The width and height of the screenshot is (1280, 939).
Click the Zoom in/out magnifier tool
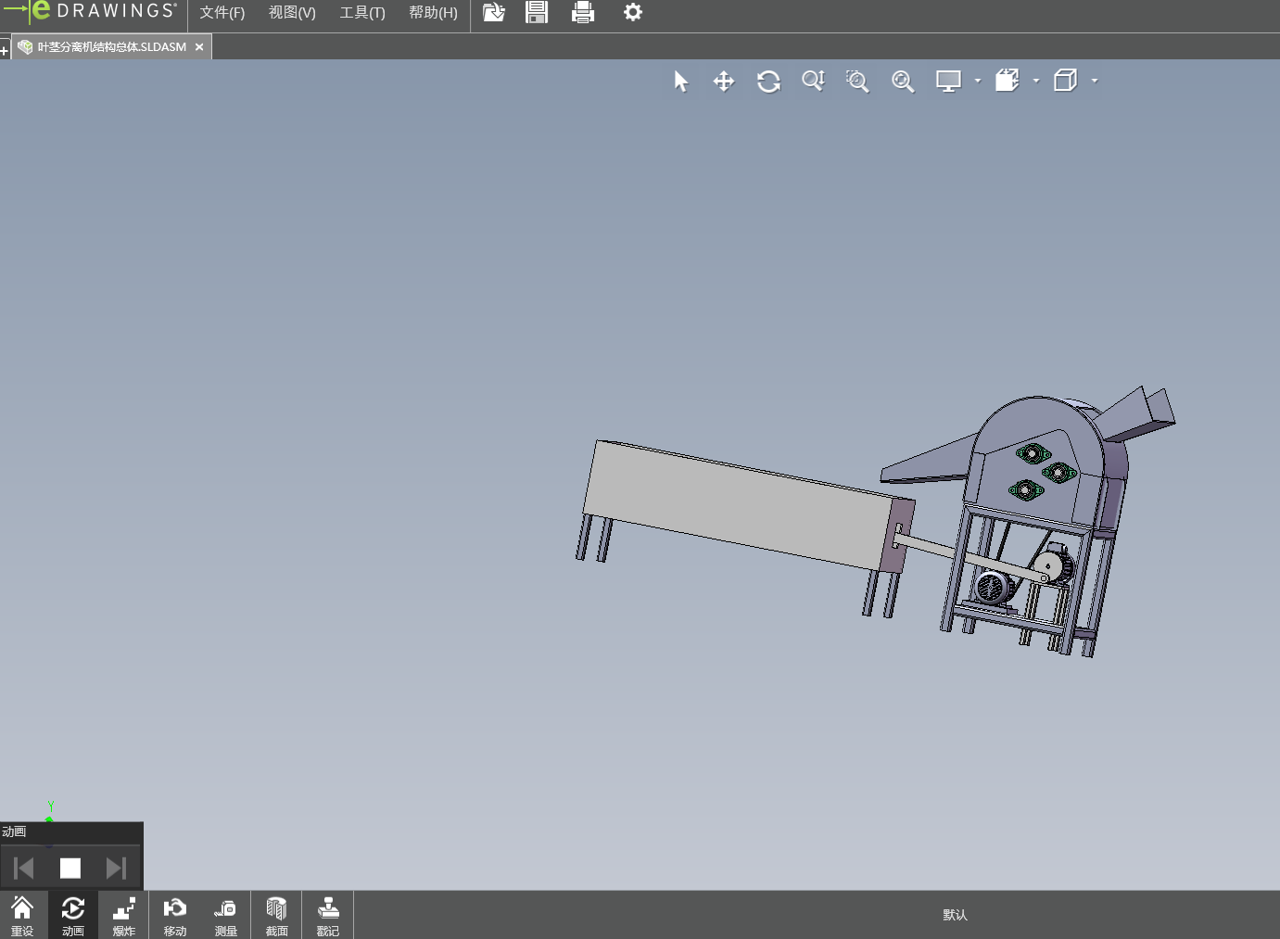[813, 82]
